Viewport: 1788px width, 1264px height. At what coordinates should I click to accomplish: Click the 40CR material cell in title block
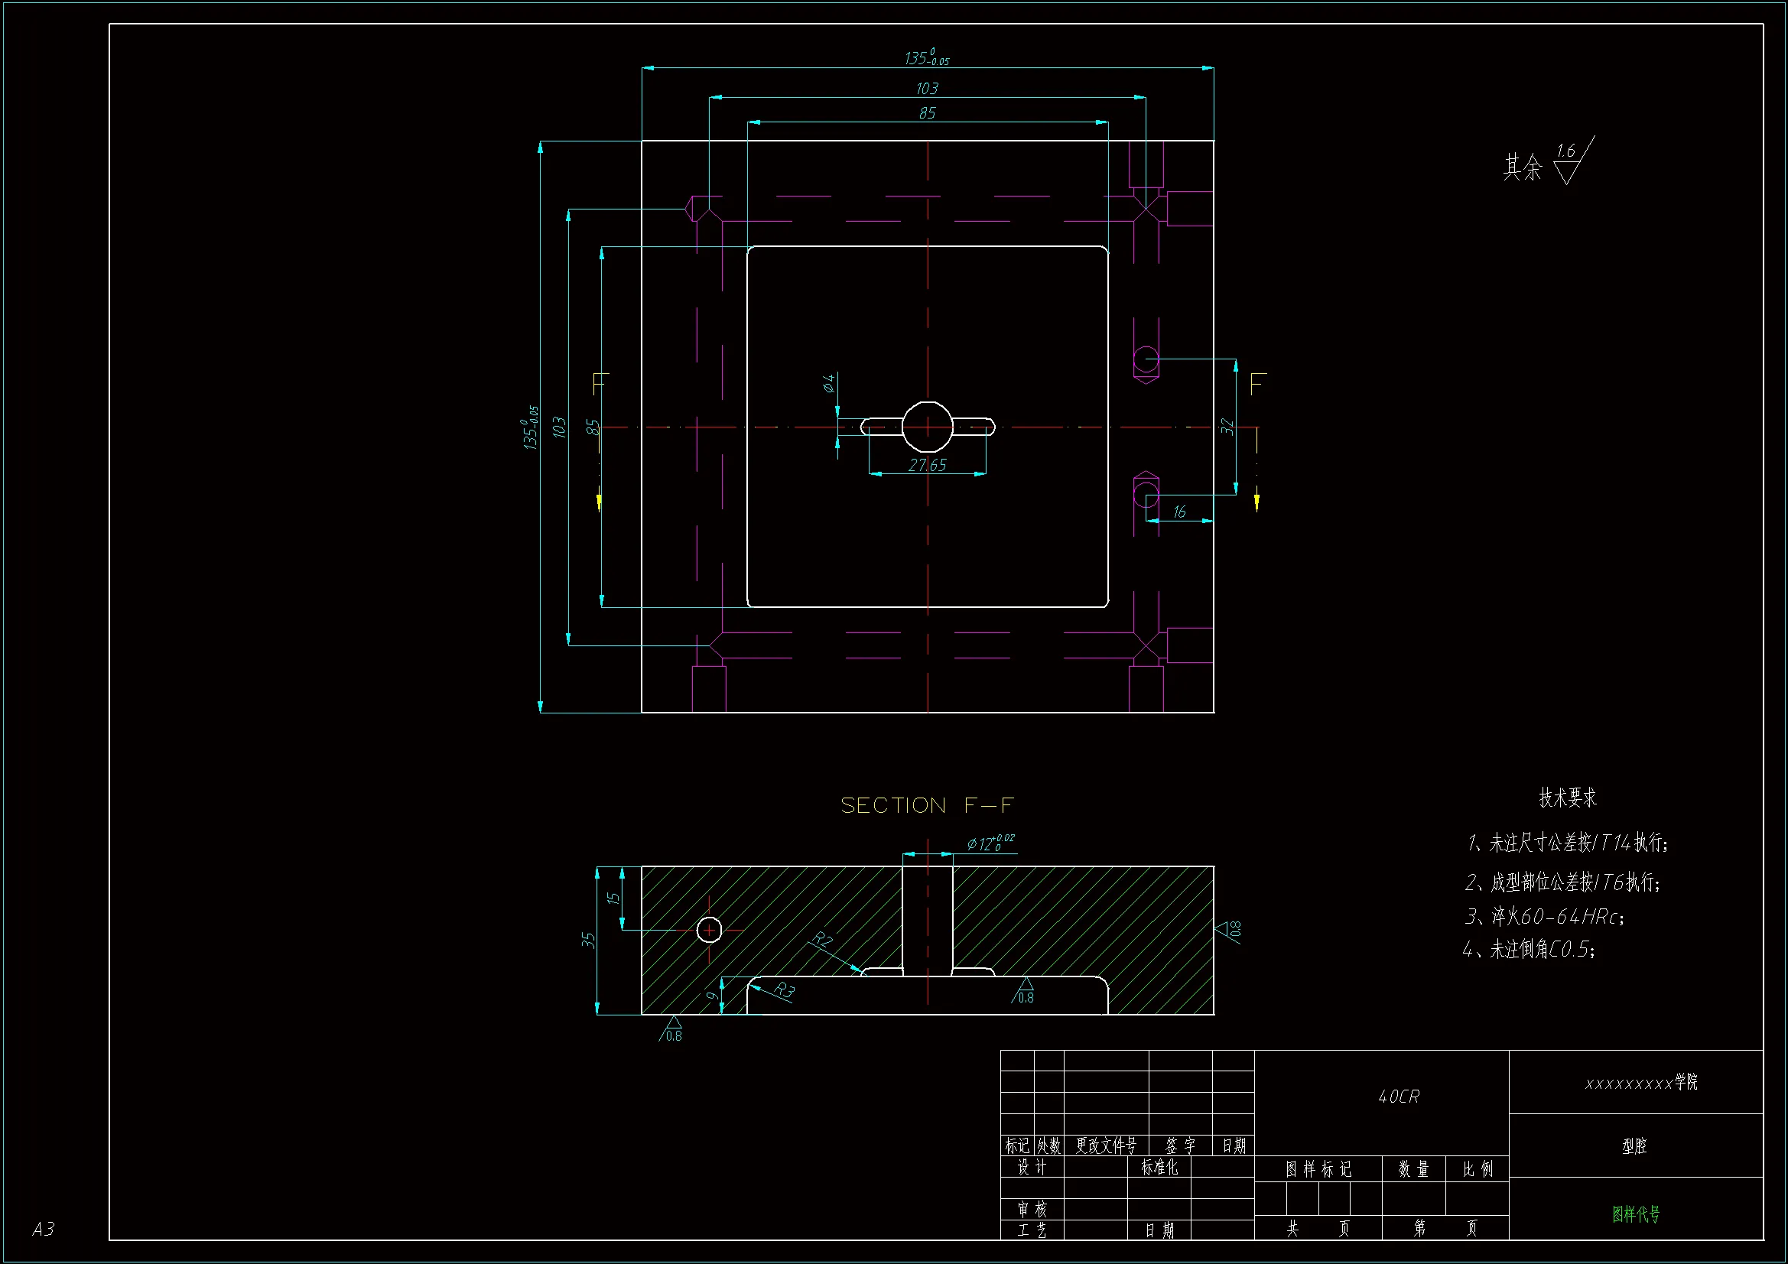(1399, 1097)
